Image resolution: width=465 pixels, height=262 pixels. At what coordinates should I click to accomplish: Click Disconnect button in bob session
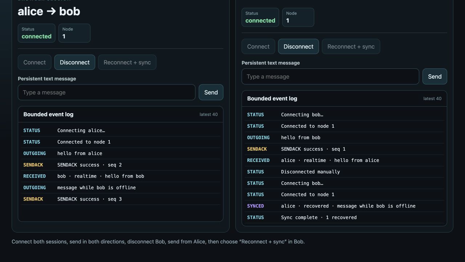298,47
